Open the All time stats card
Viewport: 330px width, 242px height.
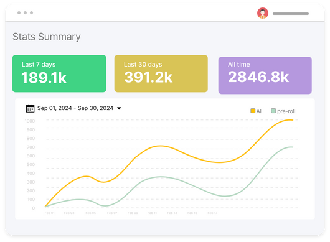click(x=265, y=75)
